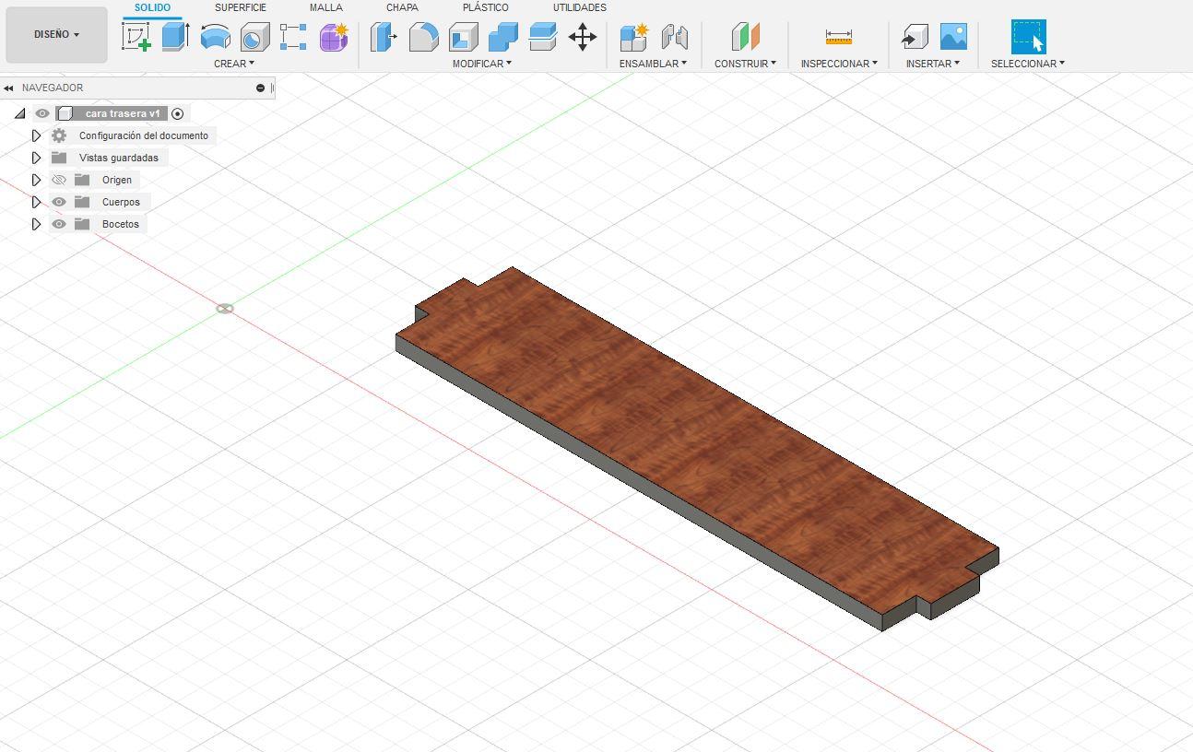Open the Modificar dropdown menu
1193x752 pixels.
481,64
